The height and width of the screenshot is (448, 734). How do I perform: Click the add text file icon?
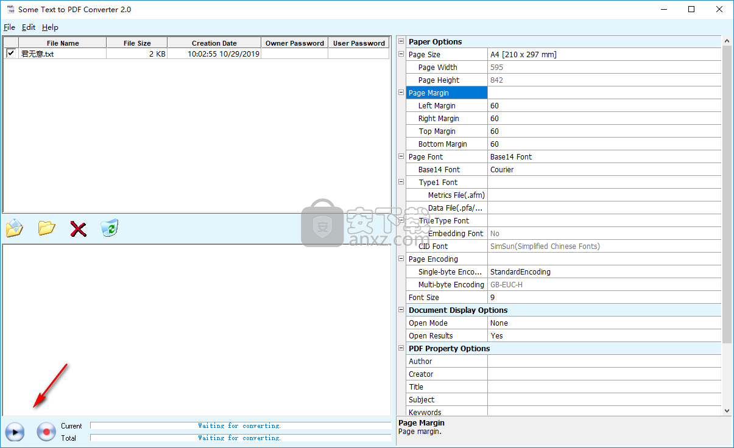(14, 229)
